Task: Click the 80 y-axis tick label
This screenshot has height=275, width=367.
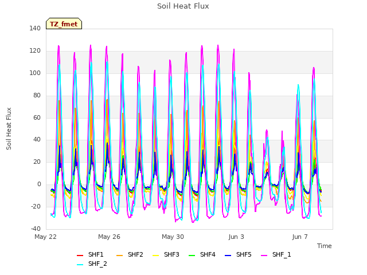Action: tap(37, 95)
